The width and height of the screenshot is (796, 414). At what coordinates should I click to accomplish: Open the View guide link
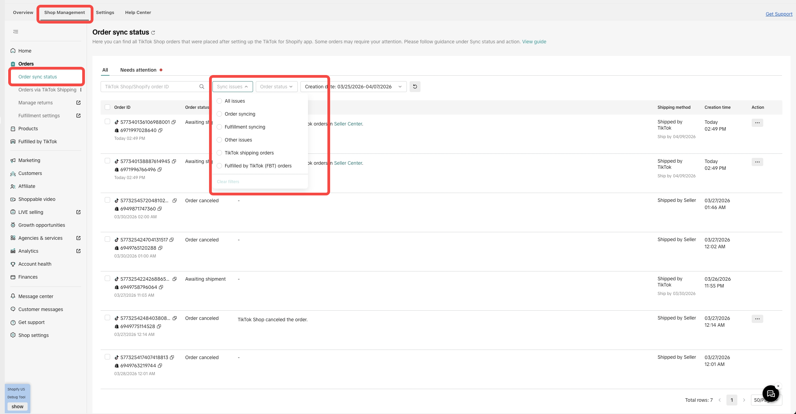(534, 42)
